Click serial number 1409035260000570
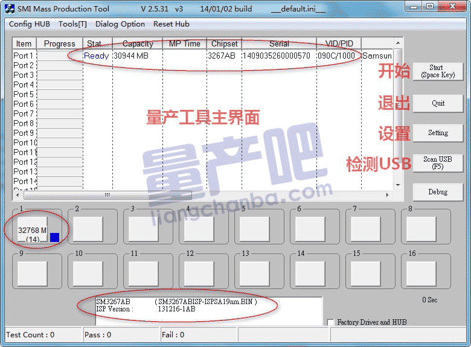The image size is (471, 347). [x=277, y=56]
